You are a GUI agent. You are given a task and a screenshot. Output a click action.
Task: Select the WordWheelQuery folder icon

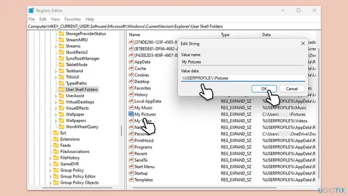[x=61, y=127]
